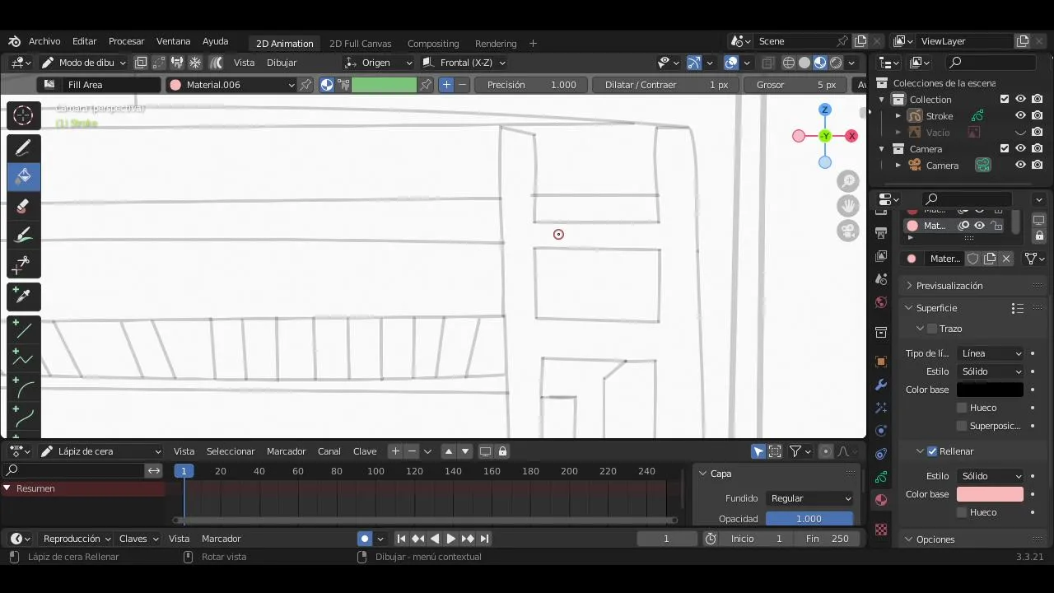Viewport: 1054px width, 593px height.
Task: Open the Claves keying dropdown button
Action: 138,539
